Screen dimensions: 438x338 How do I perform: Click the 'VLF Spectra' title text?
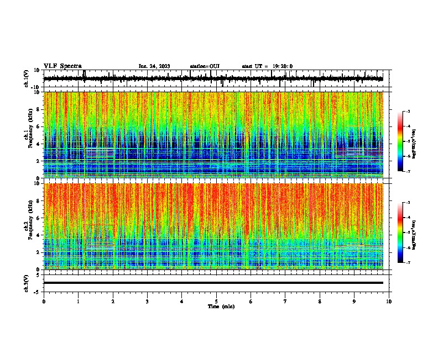(62, 66)
